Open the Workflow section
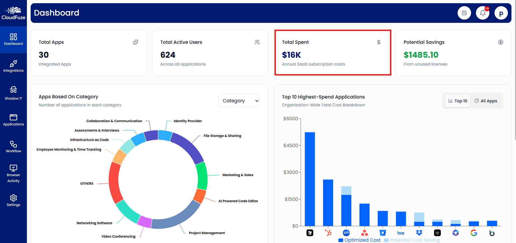The width and height of the screenshot is (516, 243). tap(13, 147)
